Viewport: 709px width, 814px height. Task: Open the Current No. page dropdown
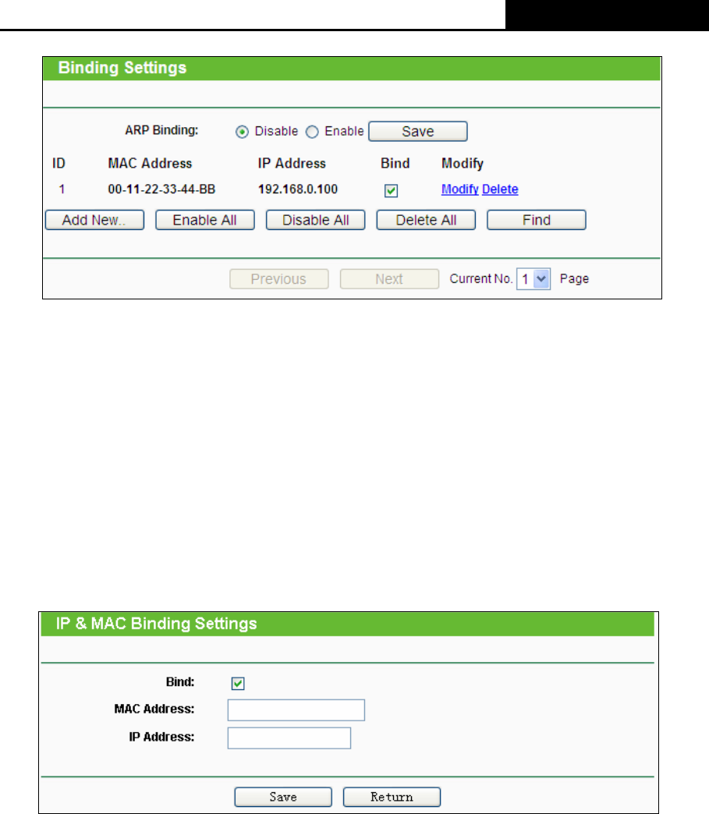tap(534, 279)
